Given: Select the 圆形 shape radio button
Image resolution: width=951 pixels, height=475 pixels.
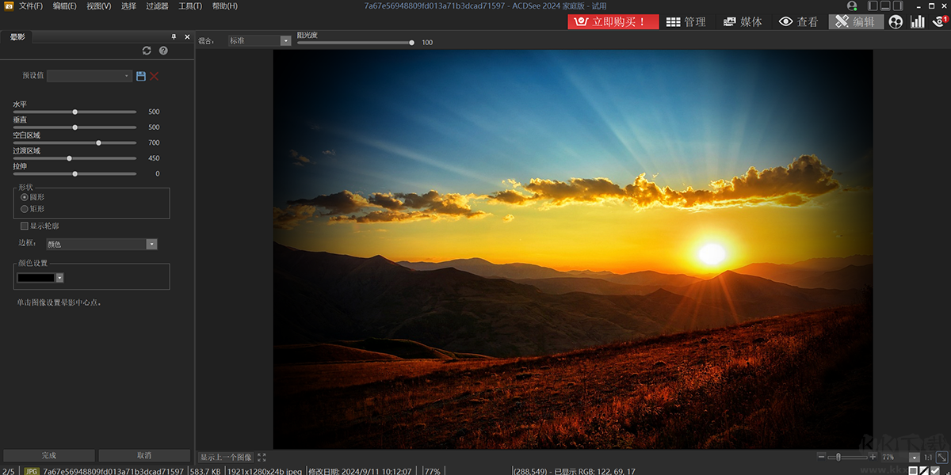Looking at the screenshot, I should point(25,196).
